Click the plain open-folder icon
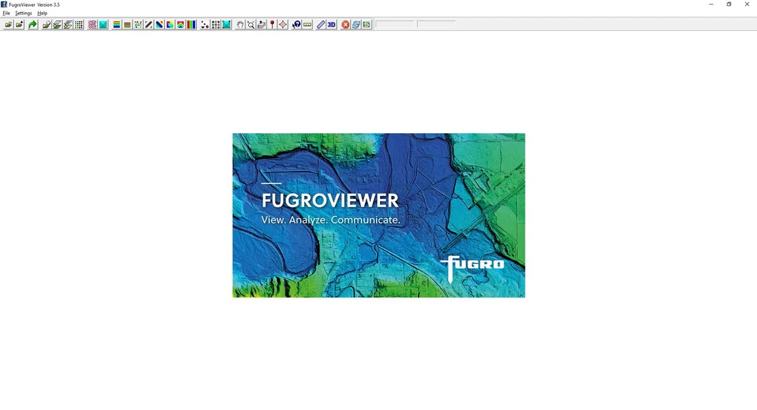The width and height of the screenshot is (757, 410). click(x=8, y=25)
